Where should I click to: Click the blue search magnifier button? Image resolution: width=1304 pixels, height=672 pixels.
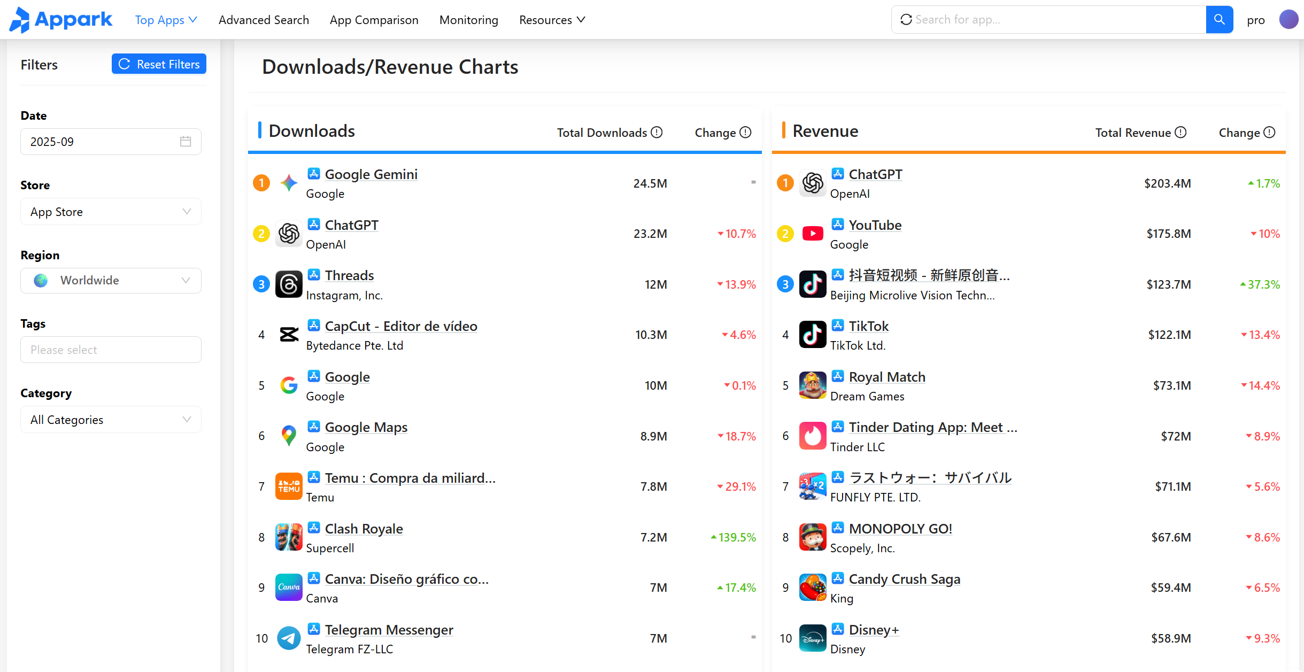click(1219, 20)
